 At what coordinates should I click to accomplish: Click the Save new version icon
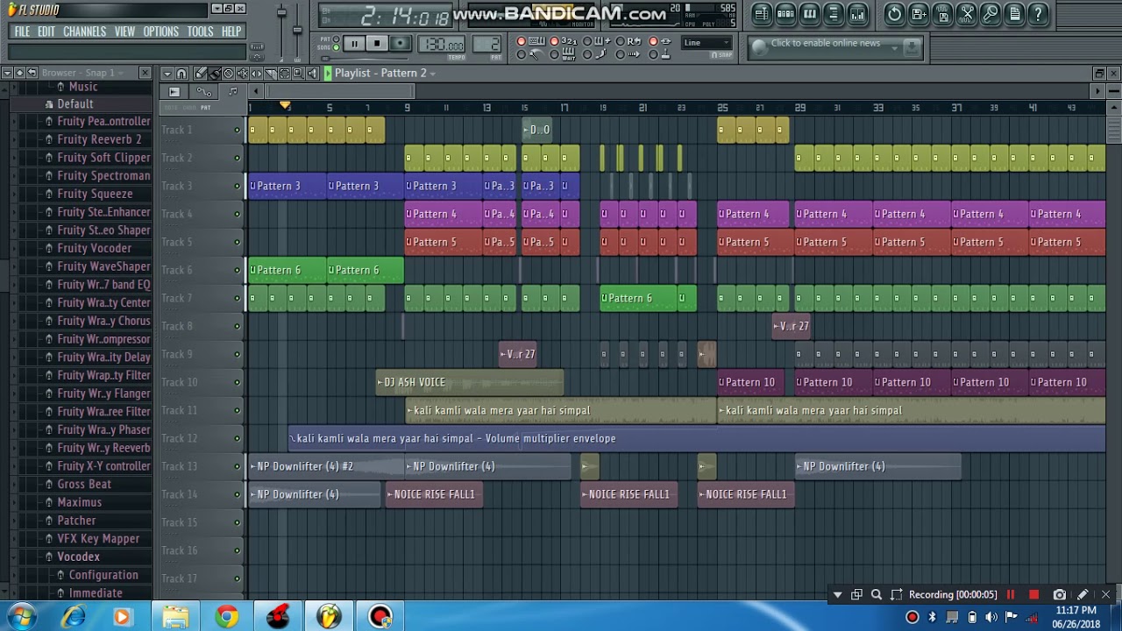(919, 14)
